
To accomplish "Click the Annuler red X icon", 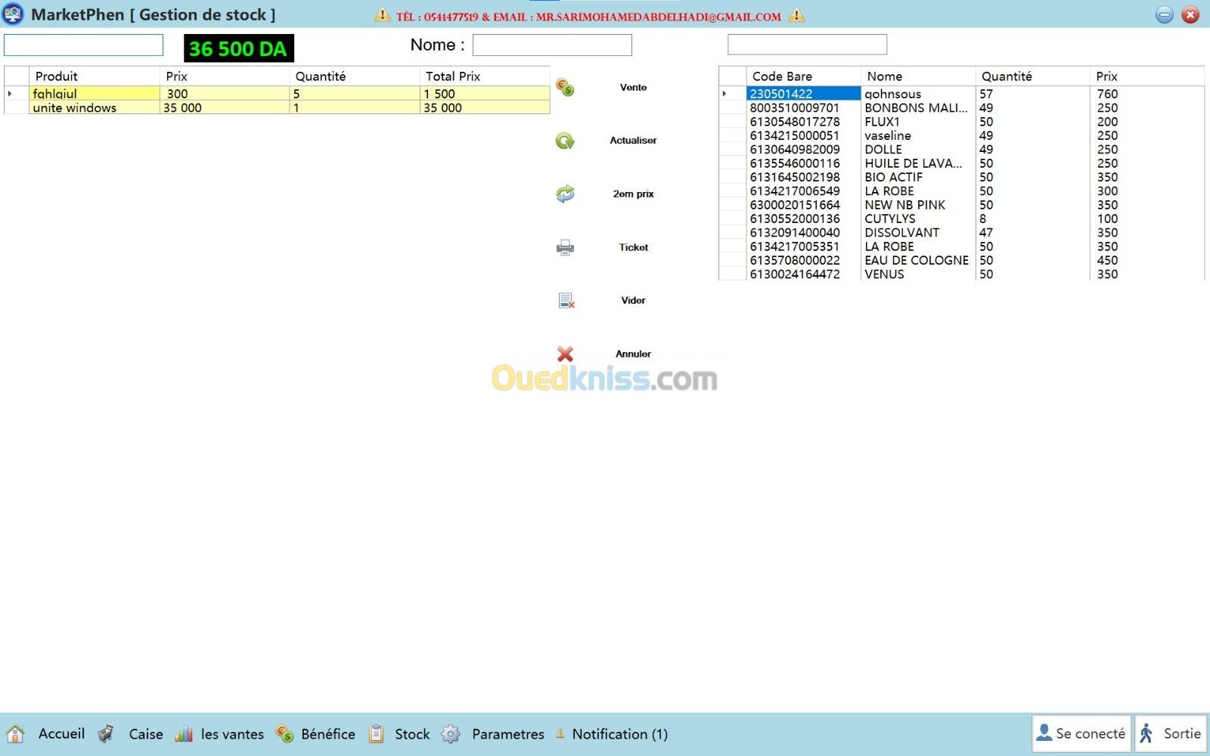I will click(565, 354).
